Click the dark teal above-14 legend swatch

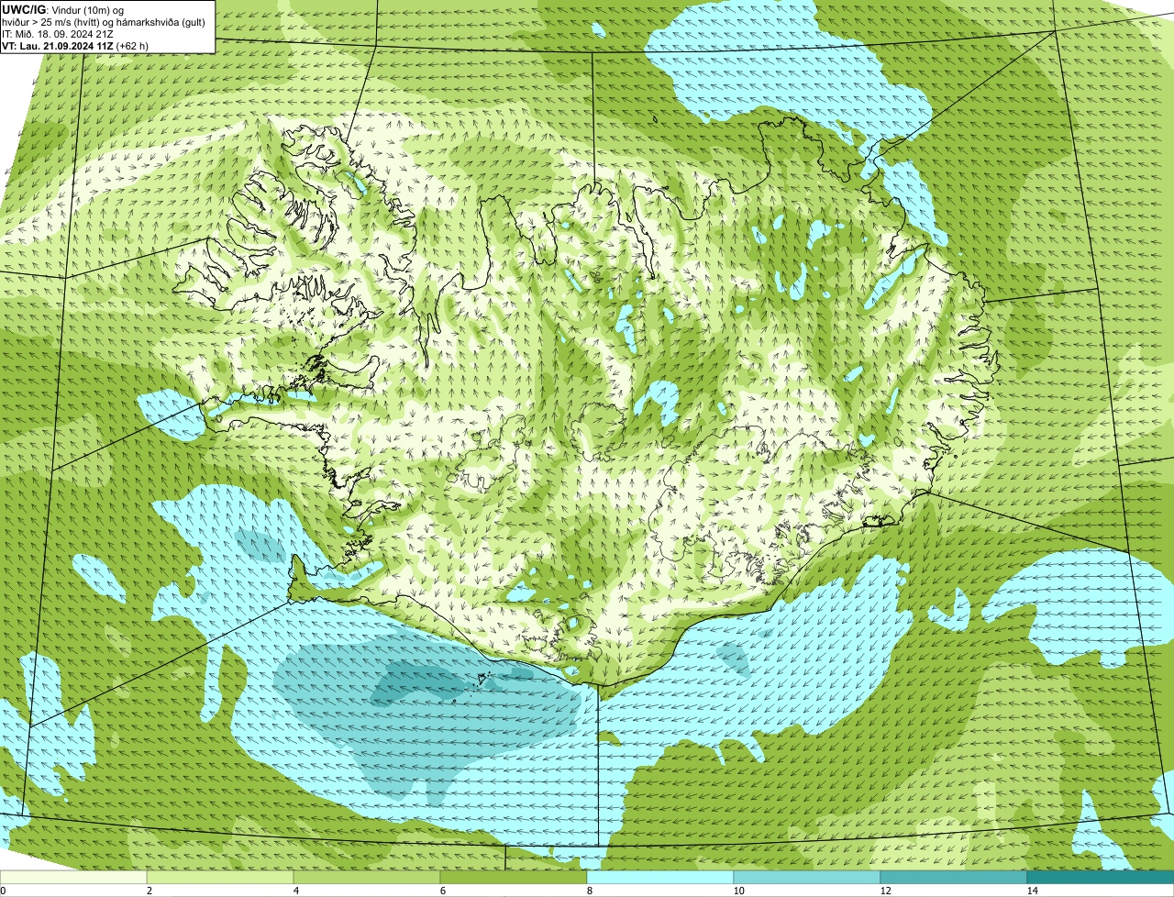pyautogui.click(x=1101, y=877)
